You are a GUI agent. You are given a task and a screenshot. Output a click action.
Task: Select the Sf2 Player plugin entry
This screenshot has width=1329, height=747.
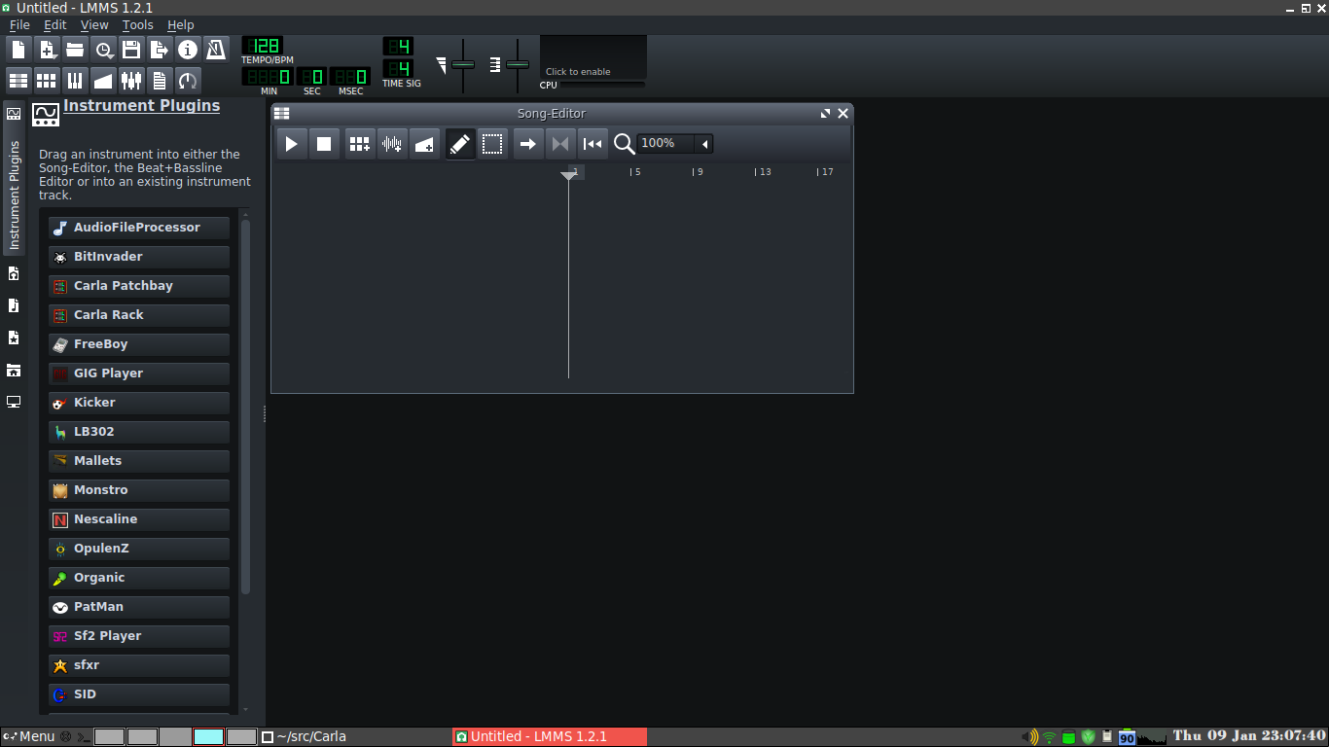click(x=139, y=636)
